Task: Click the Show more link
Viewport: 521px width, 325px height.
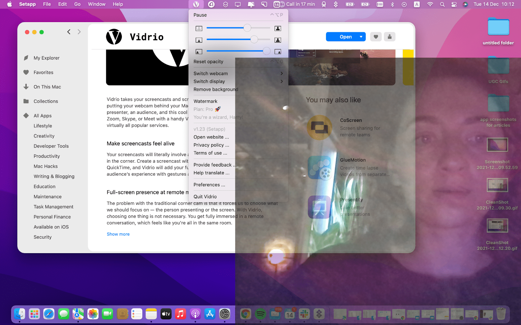Action: point(118,234)
